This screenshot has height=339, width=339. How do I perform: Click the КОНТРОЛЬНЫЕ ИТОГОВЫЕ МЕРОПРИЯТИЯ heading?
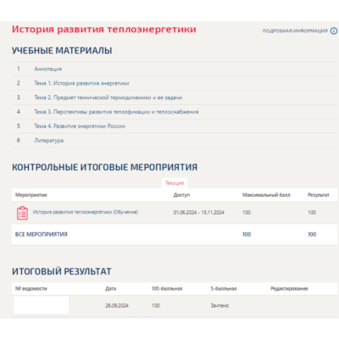(104, 167)
